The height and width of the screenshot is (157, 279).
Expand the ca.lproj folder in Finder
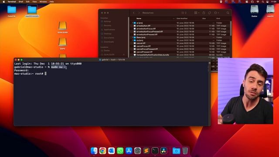(133, 41)
